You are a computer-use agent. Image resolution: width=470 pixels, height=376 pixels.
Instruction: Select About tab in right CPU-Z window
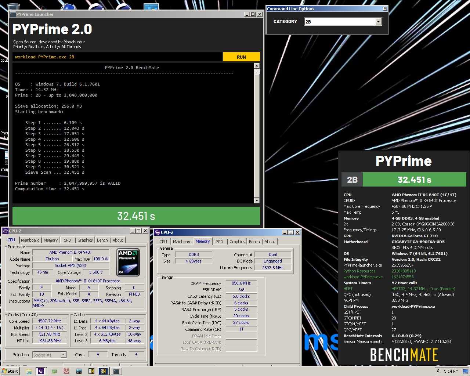pyautogui.click(x=270, y=242)
